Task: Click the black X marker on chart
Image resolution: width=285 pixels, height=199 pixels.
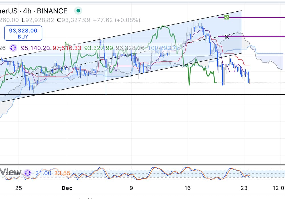Action: [x=227, y=37]
